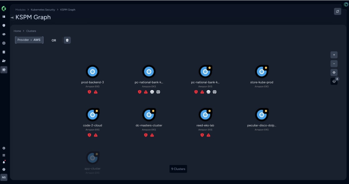Click Clusters in the graph breadcrumb
This screenshot has height=184, width=349.
click(x=31, y=31)
